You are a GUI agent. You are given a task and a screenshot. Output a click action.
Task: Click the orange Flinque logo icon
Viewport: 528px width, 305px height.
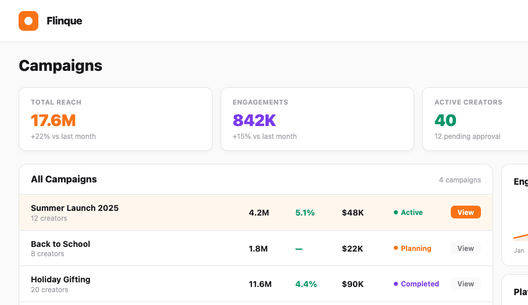pyautogui.click(x=28, y=21)
